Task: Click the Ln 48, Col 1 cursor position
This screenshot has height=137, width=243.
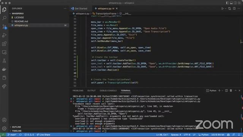Action: [162, 135]
